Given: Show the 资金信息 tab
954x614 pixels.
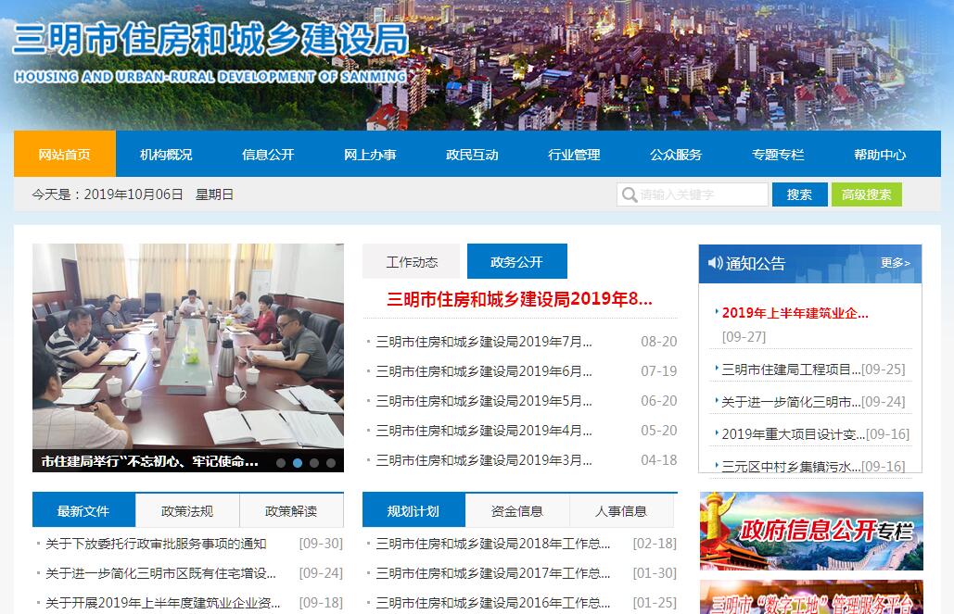Looking at the screenshot, I should click(517, 511).
